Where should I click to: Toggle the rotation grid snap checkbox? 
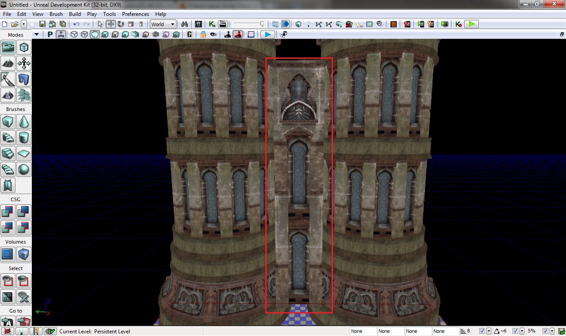coord(516,331)
